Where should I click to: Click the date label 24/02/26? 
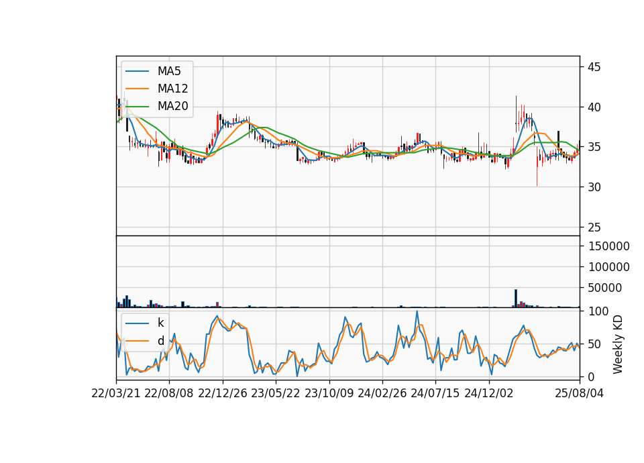click(382, 393)
